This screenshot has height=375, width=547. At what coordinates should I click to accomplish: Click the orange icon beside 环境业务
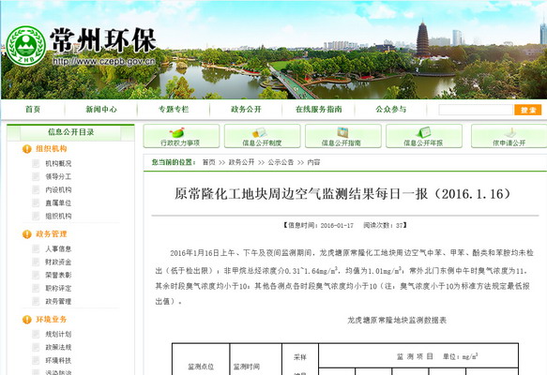(27, 320)
